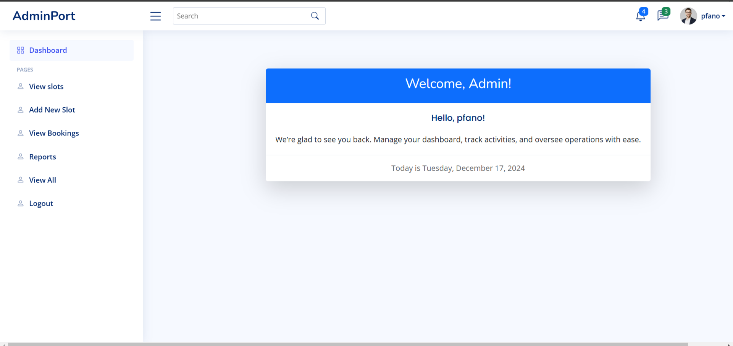This screenshot has height=346, width=733.
Task: Click the icon beside View slots
Action: point(21,87)
